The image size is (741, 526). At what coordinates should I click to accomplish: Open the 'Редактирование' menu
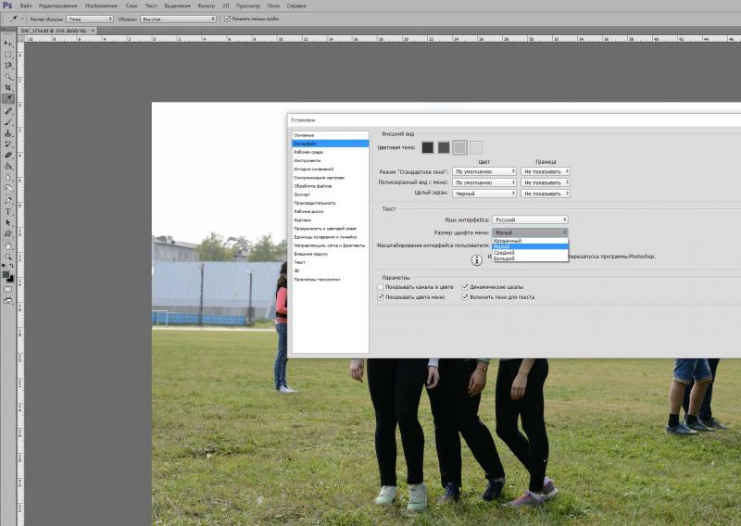tap(57, 6)
